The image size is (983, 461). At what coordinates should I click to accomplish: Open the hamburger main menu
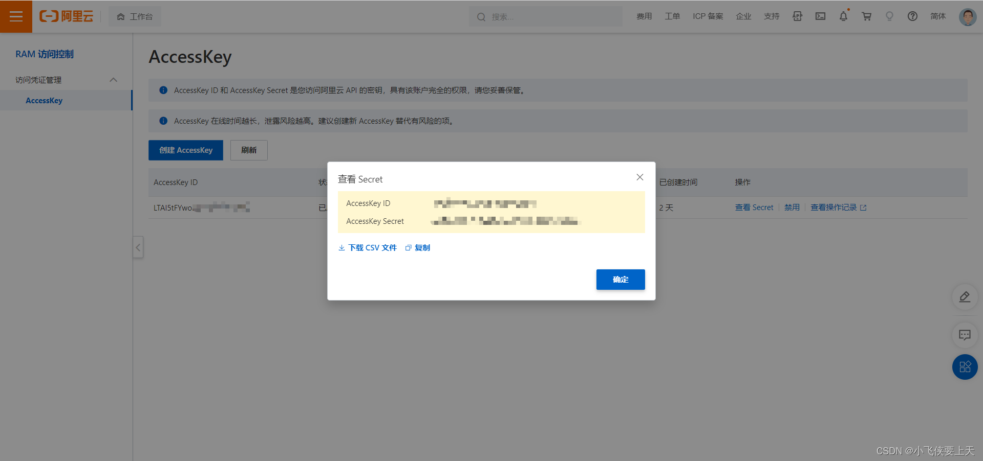click(x=16, y=16)
